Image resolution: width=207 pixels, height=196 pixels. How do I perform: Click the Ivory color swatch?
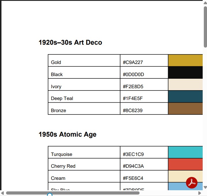pyautogui.click(x=185, y=84)
